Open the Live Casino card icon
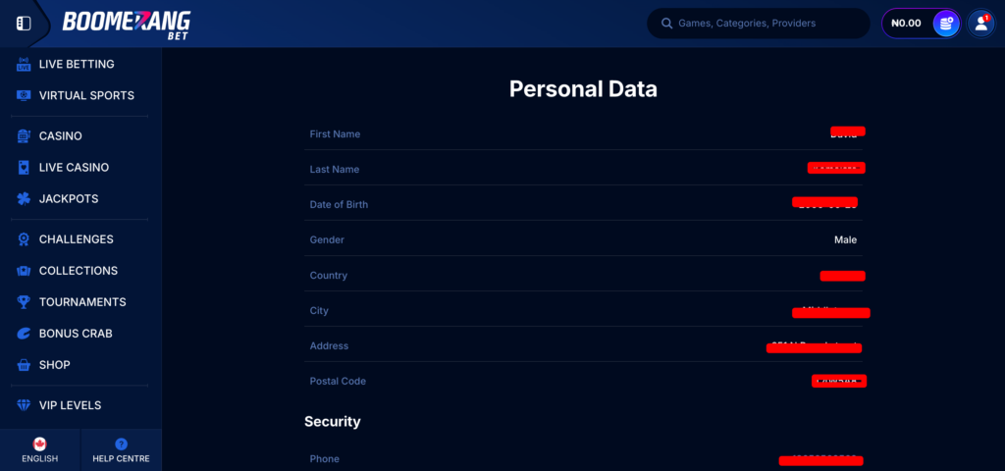This screenshot has height=471, width=1005. pos(24,167)
